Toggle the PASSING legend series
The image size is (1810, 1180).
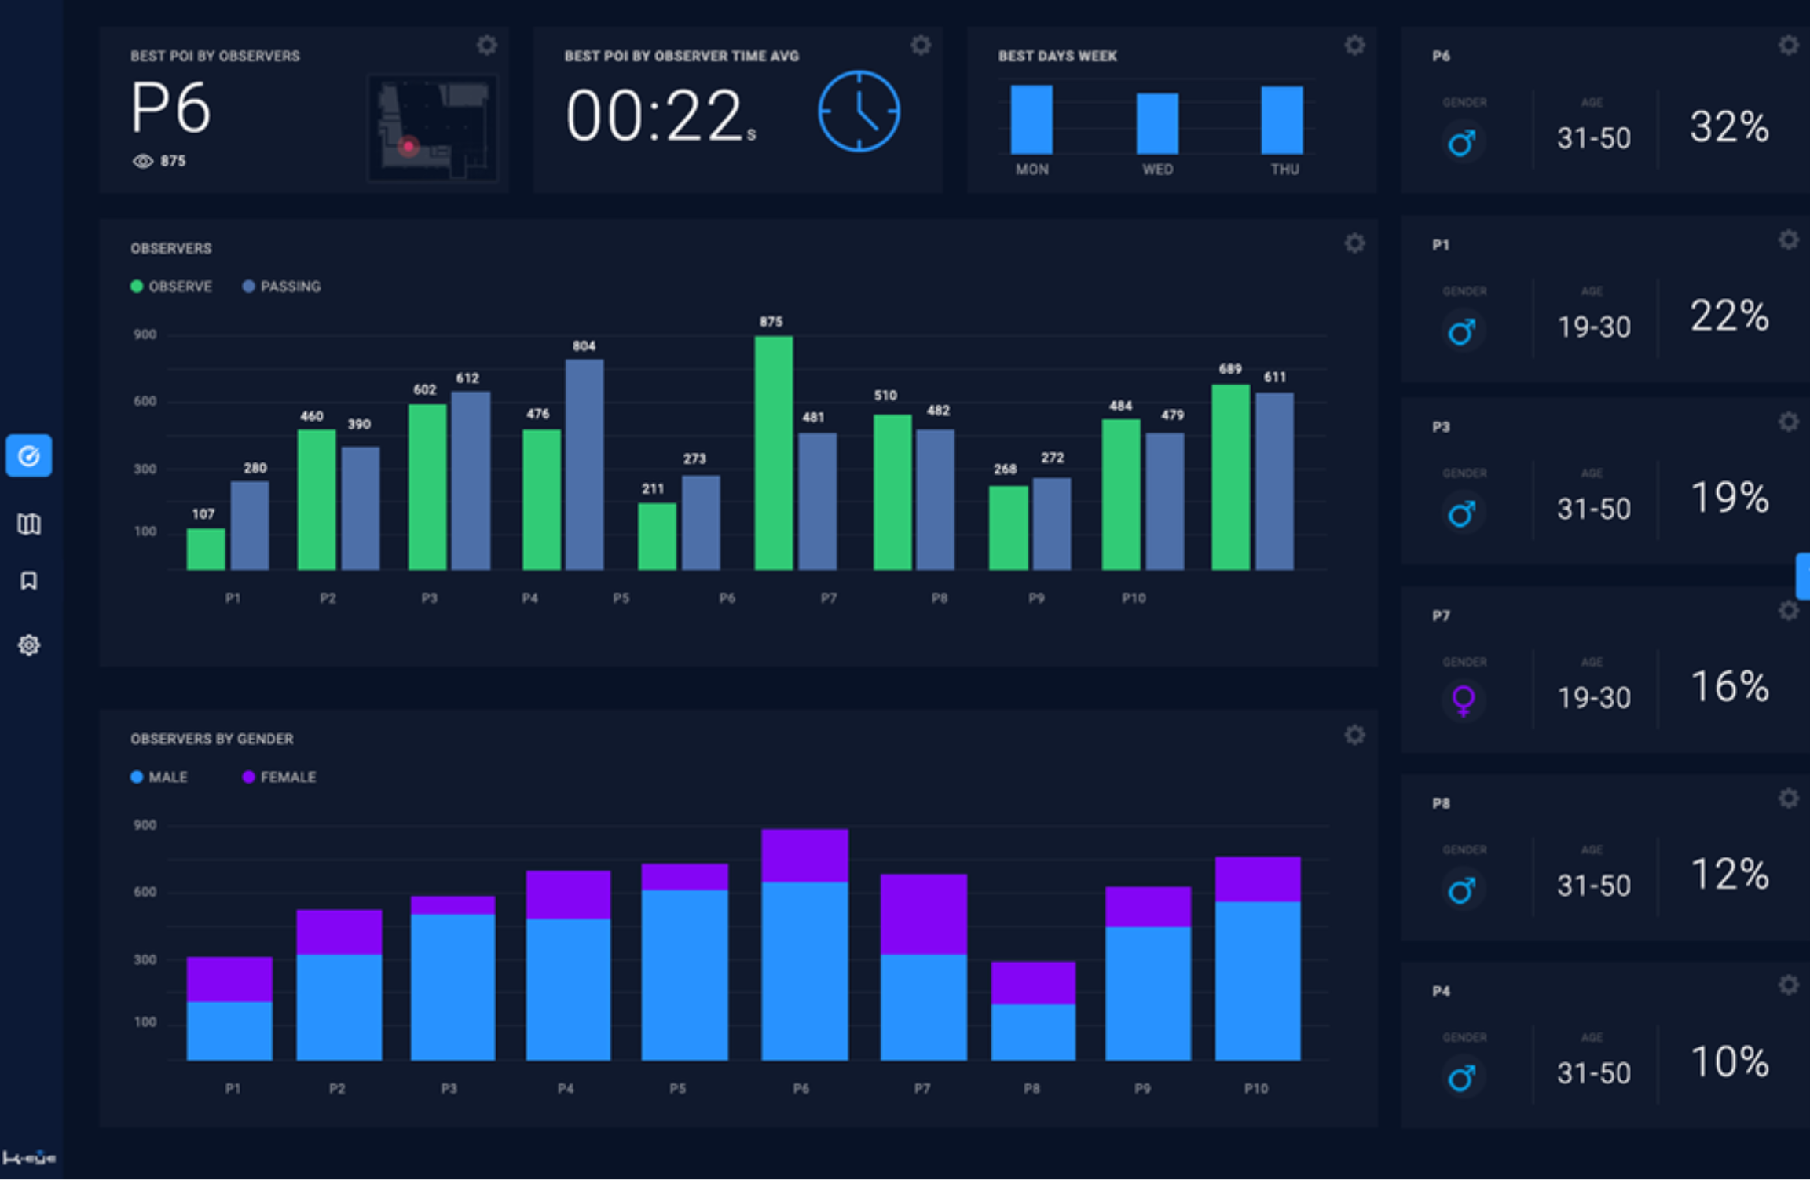[282, 287]
